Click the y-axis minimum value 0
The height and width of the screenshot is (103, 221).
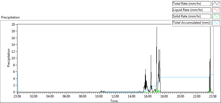click(x=14, y=92)
